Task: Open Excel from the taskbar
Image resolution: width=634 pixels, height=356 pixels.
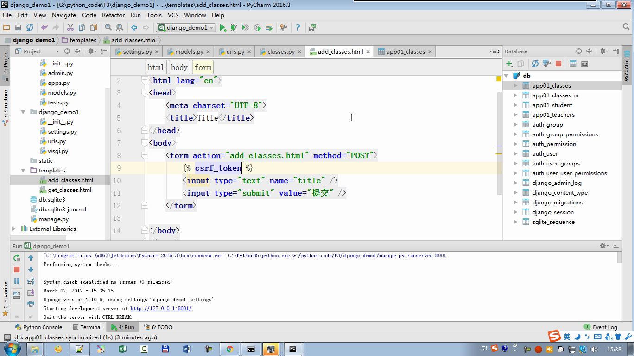Action: (122, 349)
